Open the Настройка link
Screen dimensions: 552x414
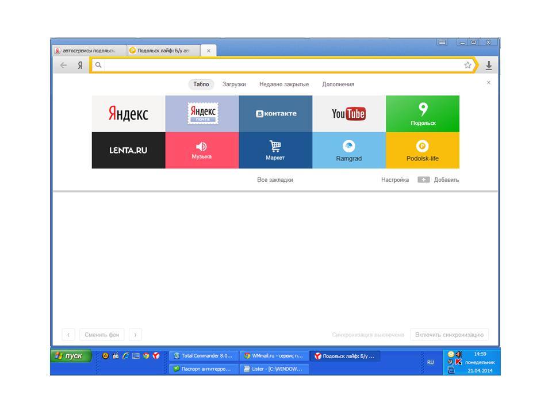[x=395, y=179]
